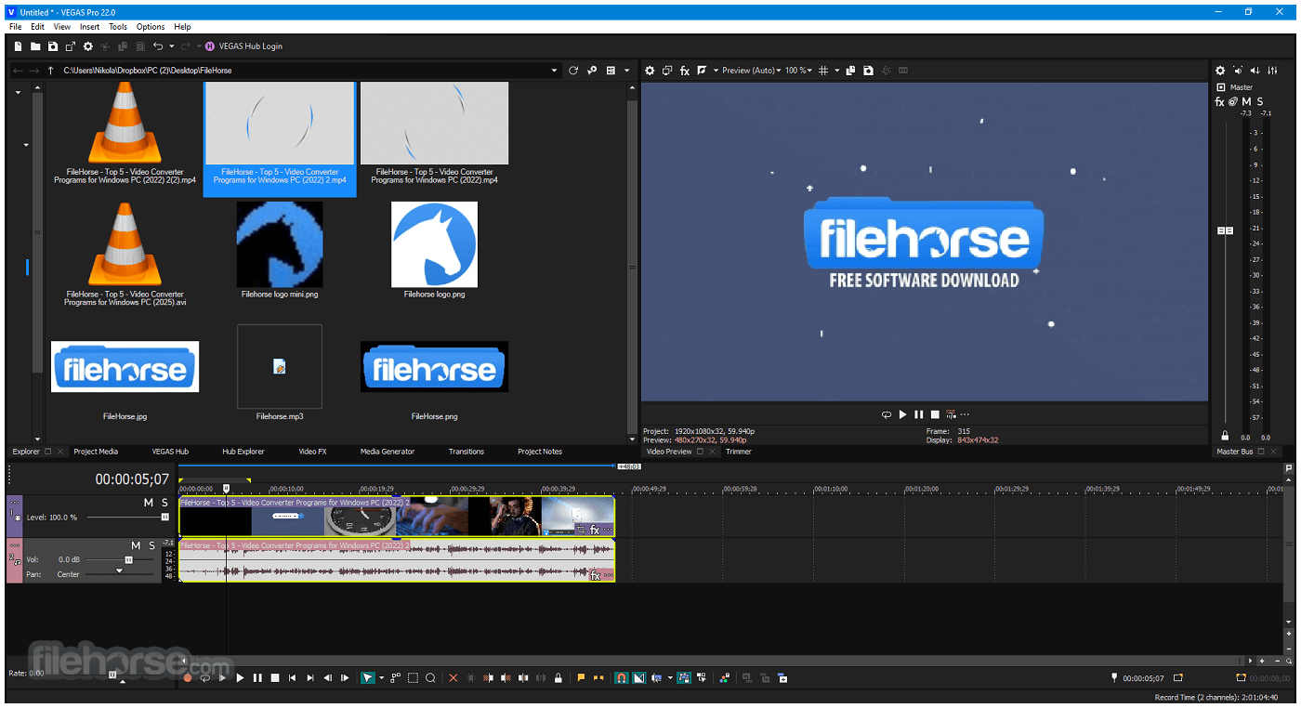Adjust the video track Level slider
The width and height of the screenshot is (1301, 708).
pos(164,517)
